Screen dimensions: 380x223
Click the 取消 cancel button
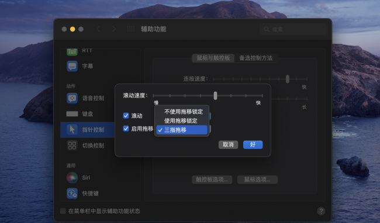[x=228, y=145]
